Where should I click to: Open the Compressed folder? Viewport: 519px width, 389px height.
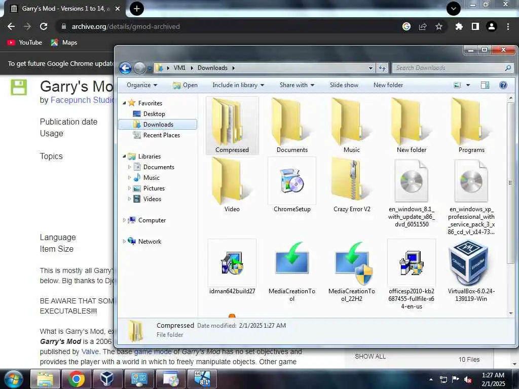232,126
